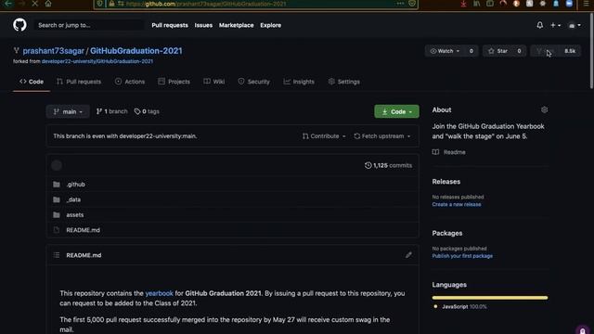Open the browser library icon

coord(476,4)
